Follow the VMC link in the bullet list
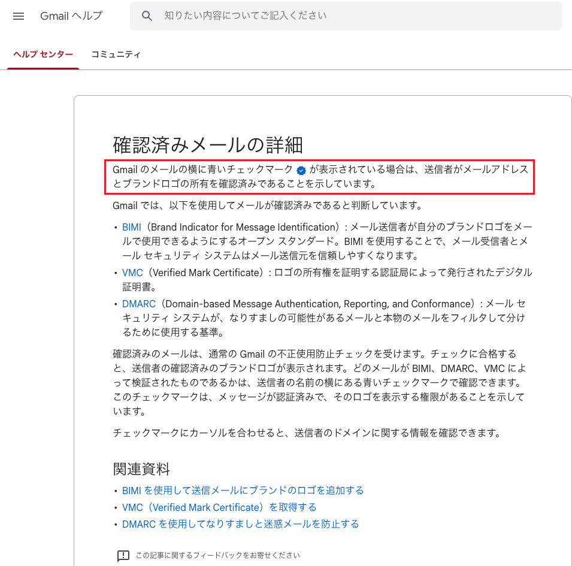The image size is (572, 566). point(132,273)
